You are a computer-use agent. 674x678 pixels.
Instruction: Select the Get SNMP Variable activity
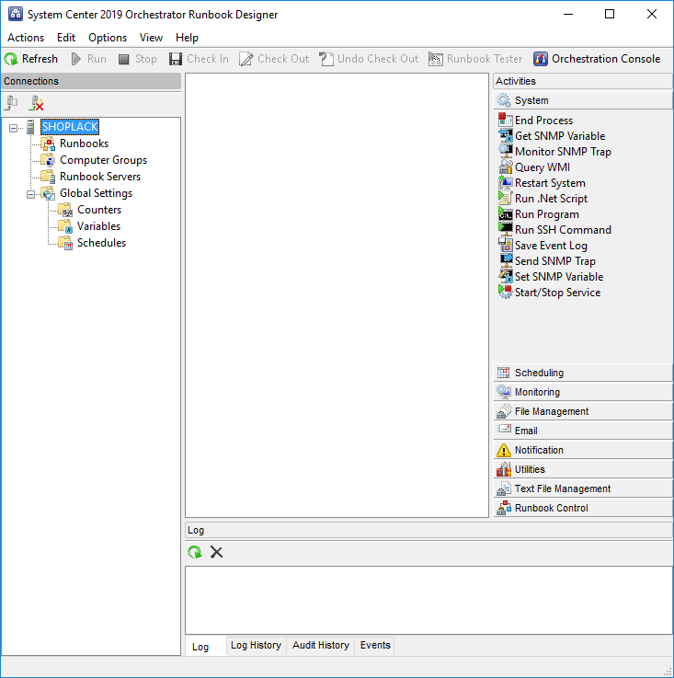(x=552, y=136)
